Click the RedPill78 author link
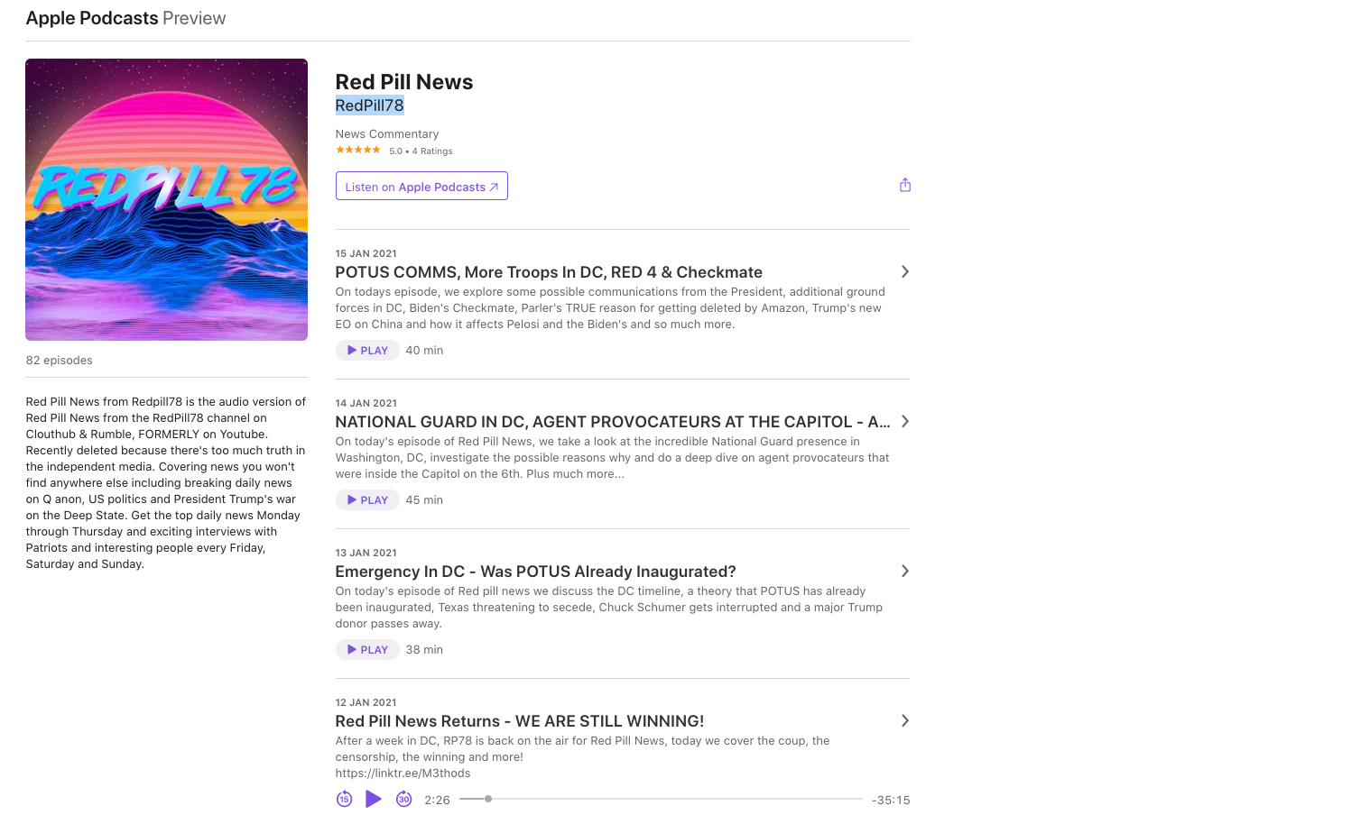The height and width of the screenshot is (824, 1361). coord(369,105)
